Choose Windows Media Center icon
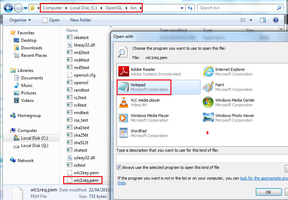Screen dimensions: 288x200 pyautogui.click(x=208, y=102)
